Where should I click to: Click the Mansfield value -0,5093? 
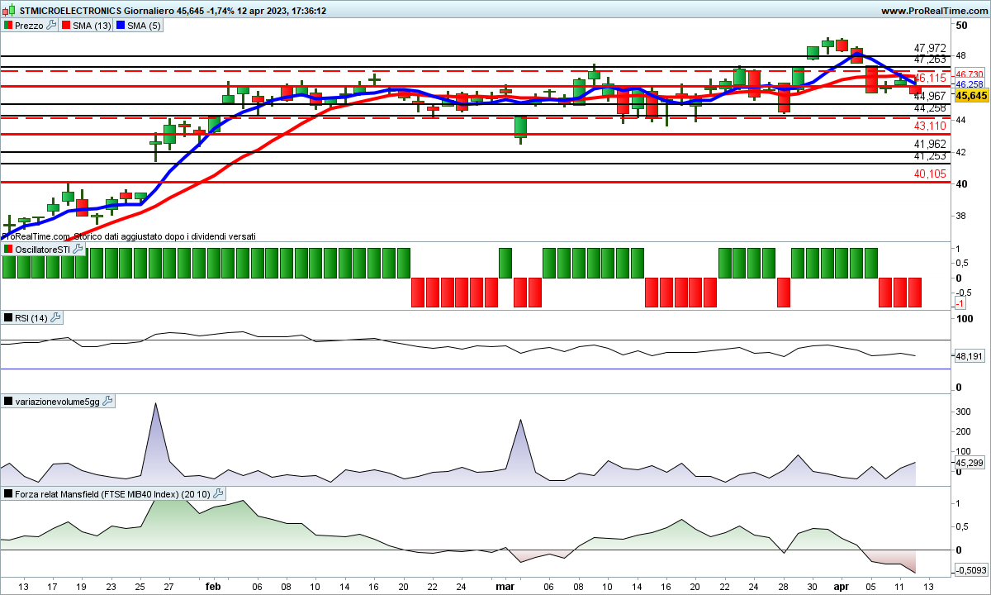pyautogui.click(x=972, y=570)
